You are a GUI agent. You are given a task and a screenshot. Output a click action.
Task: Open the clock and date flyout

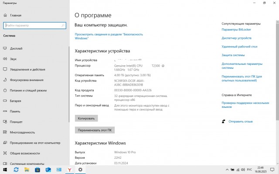point(261,170)
